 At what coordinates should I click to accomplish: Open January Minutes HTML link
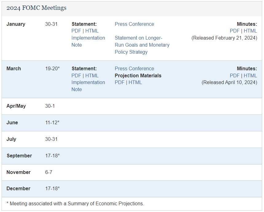250,31
